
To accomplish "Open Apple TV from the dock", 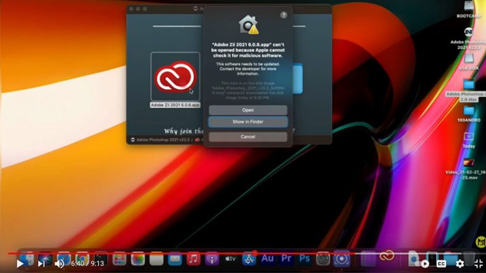I will [230, 259].
